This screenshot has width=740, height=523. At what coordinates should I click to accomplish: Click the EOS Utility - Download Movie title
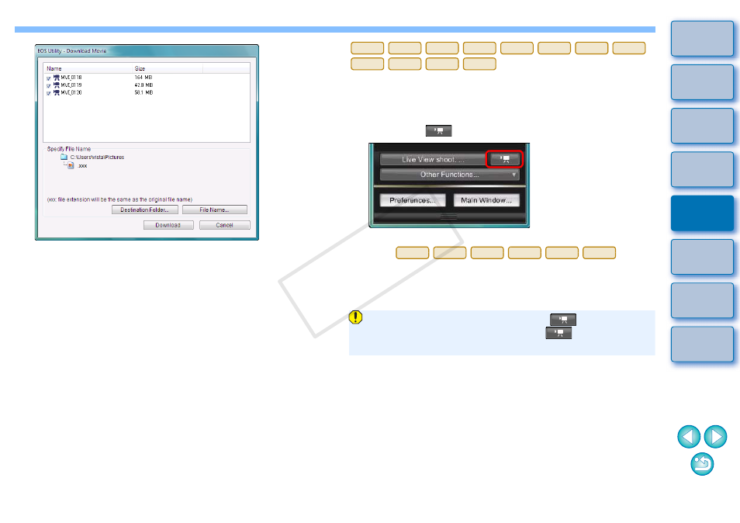pos(72,51)
